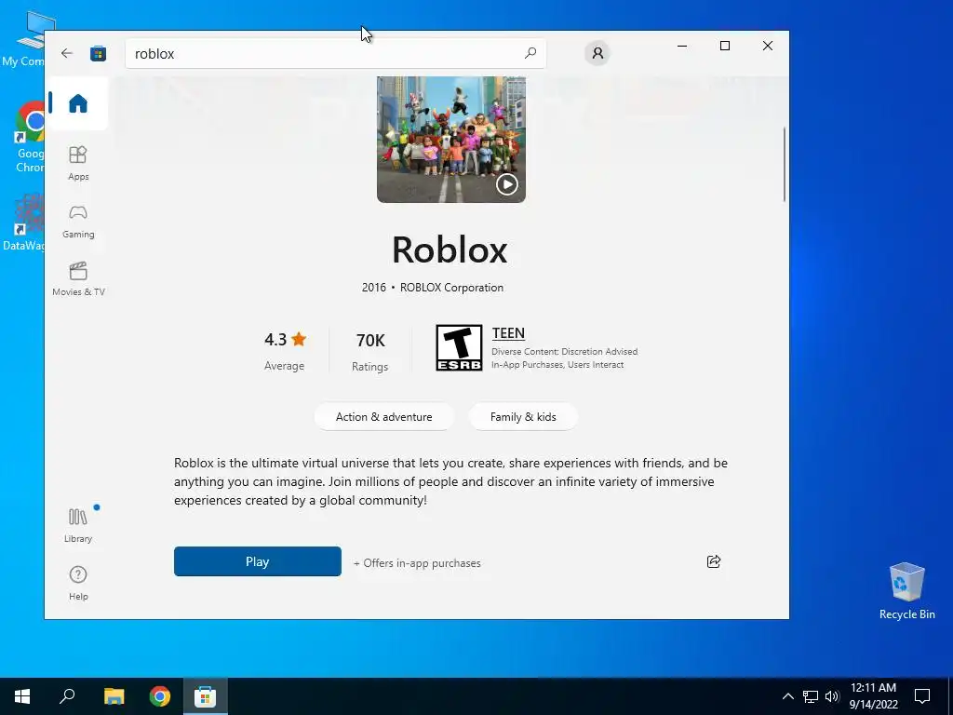This screenshot has height=715, width=953.
Task: Click the Store page vertical scrollbar
Action: (784, 164)
